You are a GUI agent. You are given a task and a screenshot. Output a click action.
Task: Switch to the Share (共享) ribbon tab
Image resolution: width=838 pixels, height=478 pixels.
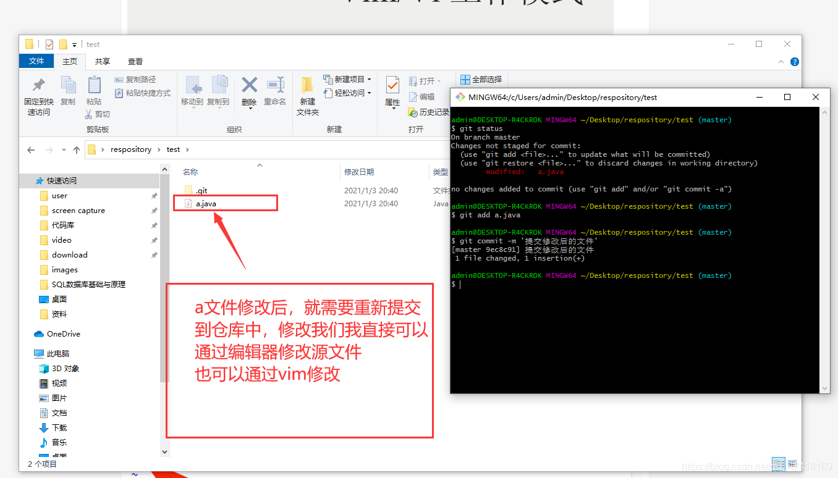pos(103,61)
